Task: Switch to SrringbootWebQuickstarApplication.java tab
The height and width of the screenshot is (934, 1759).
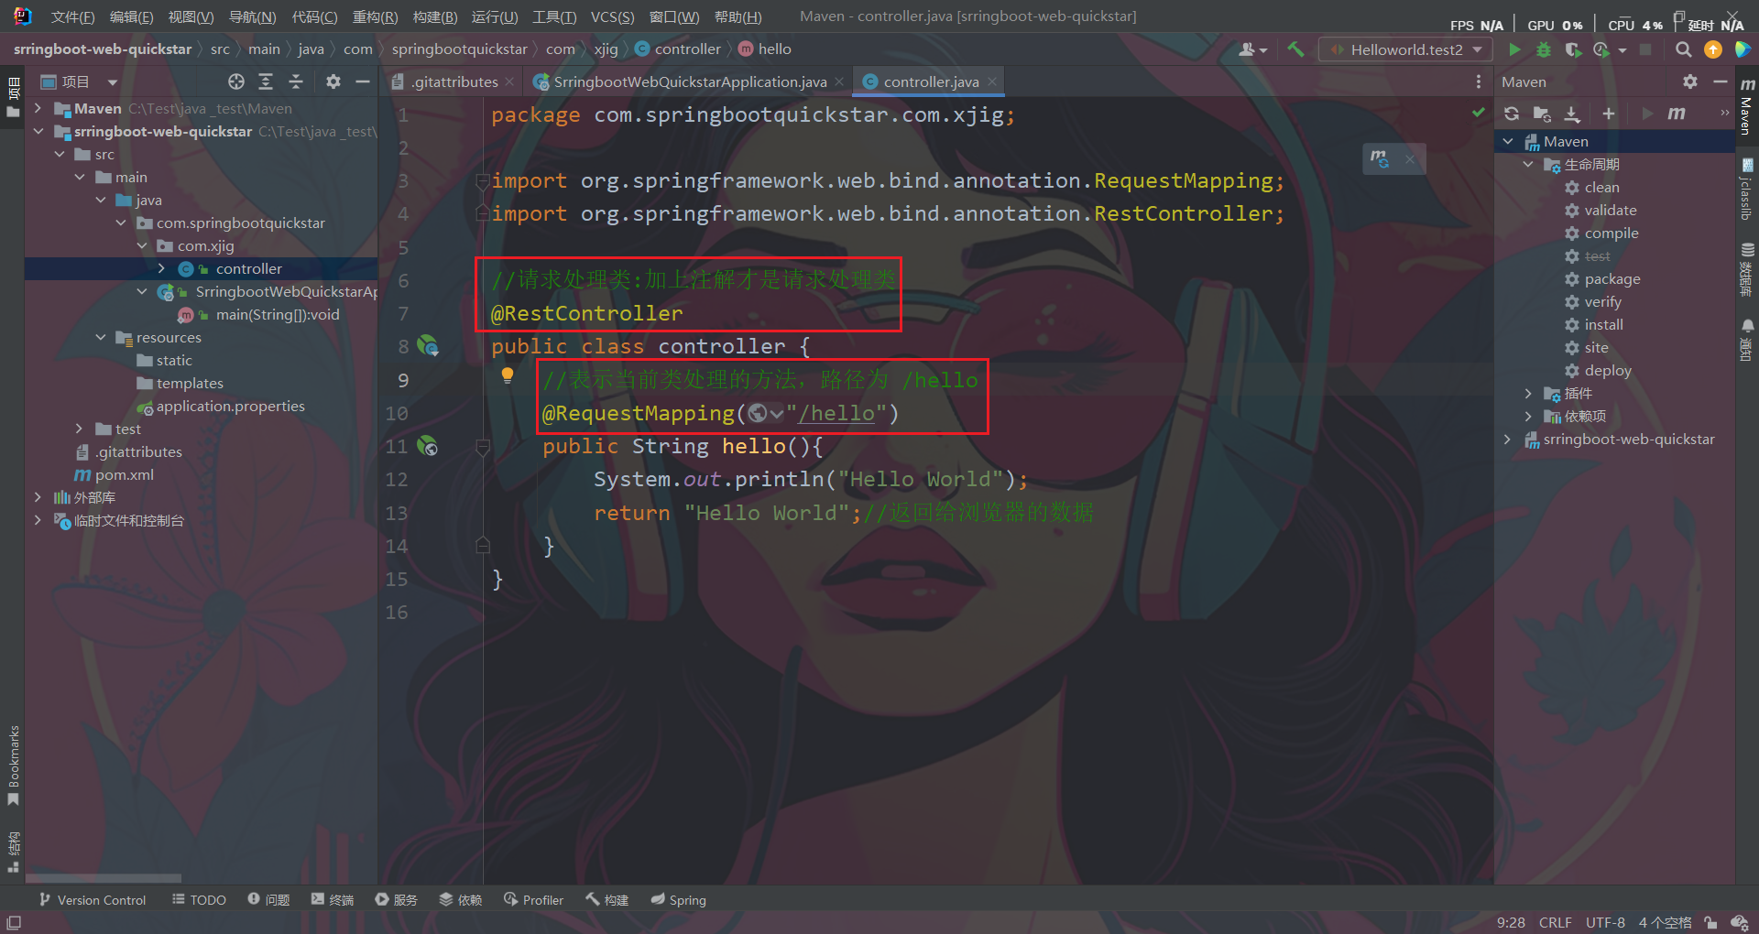Action: tap(689, 81)
